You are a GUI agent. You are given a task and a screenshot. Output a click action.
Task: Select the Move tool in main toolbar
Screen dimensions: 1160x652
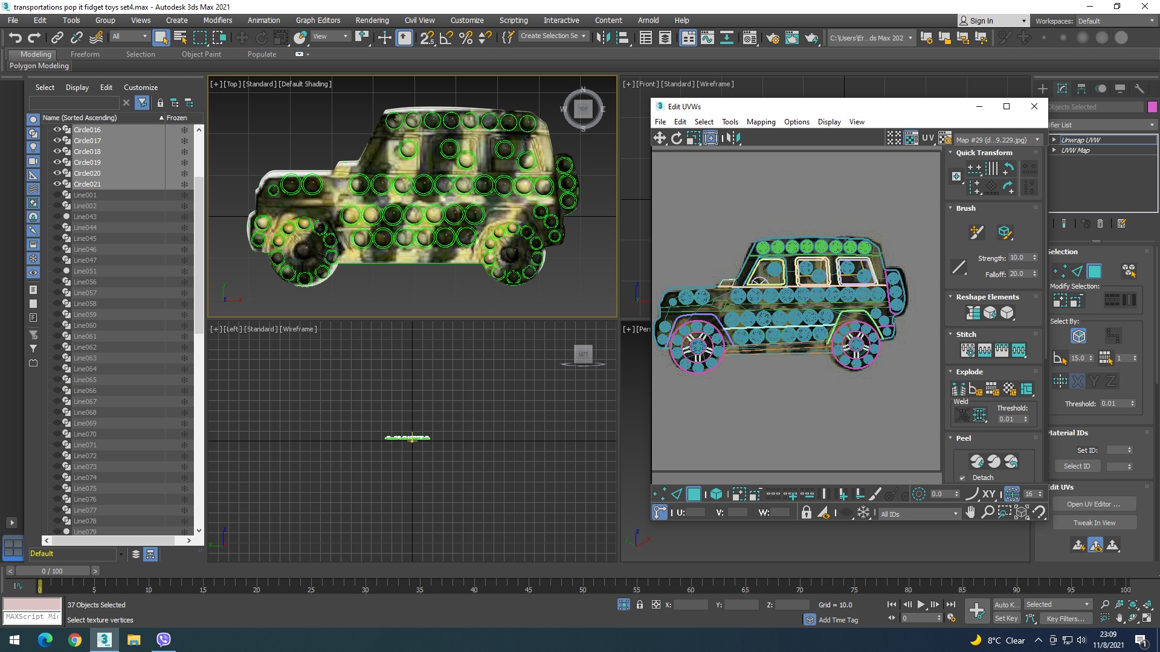coord(242,38)
